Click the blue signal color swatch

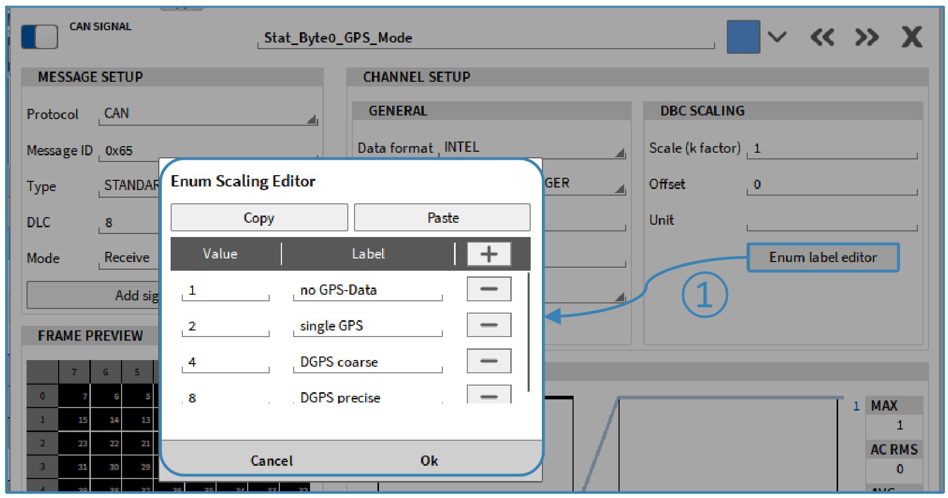tap(743, 37)
